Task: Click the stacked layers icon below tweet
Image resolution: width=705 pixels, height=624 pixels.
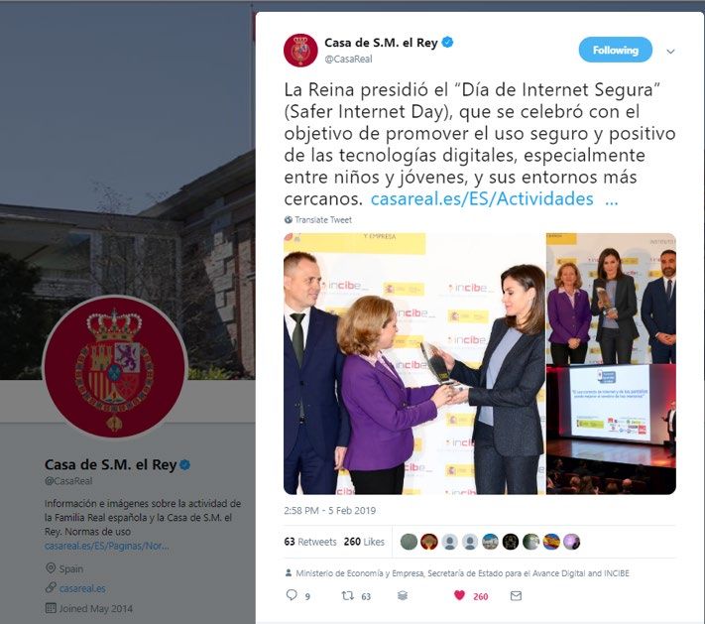Action: (403, 595)
